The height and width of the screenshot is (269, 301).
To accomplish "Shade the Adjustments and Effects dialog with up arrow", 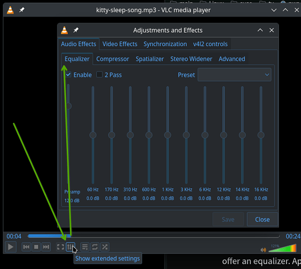I will [260, 30].
